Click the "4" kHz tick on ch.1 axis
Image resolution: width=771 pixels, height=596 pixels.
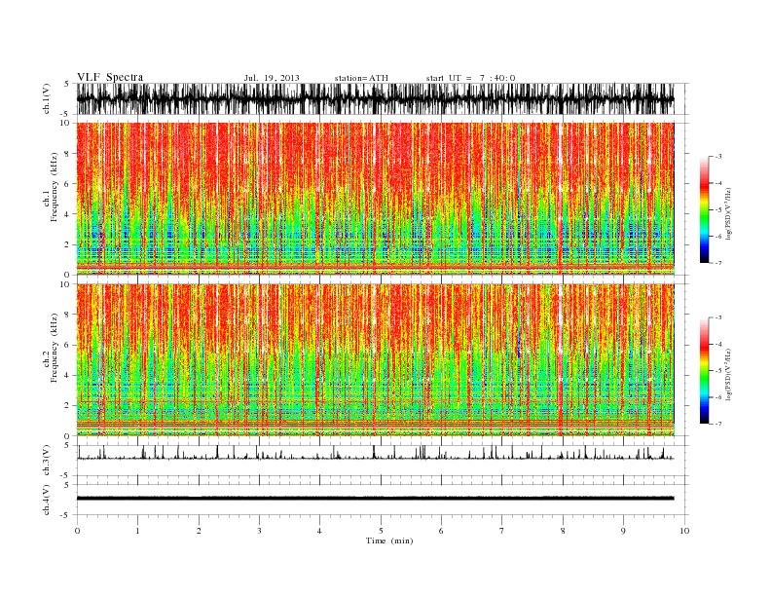coord(68,214)
